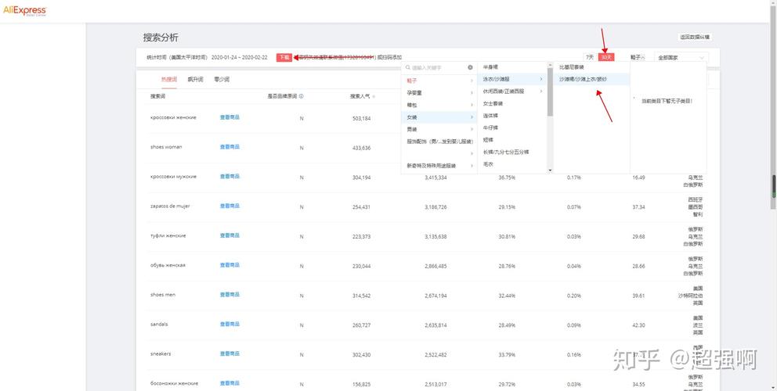Open 查看商品 for обувь женская
The image size is (777, 391).
[230, 265]
